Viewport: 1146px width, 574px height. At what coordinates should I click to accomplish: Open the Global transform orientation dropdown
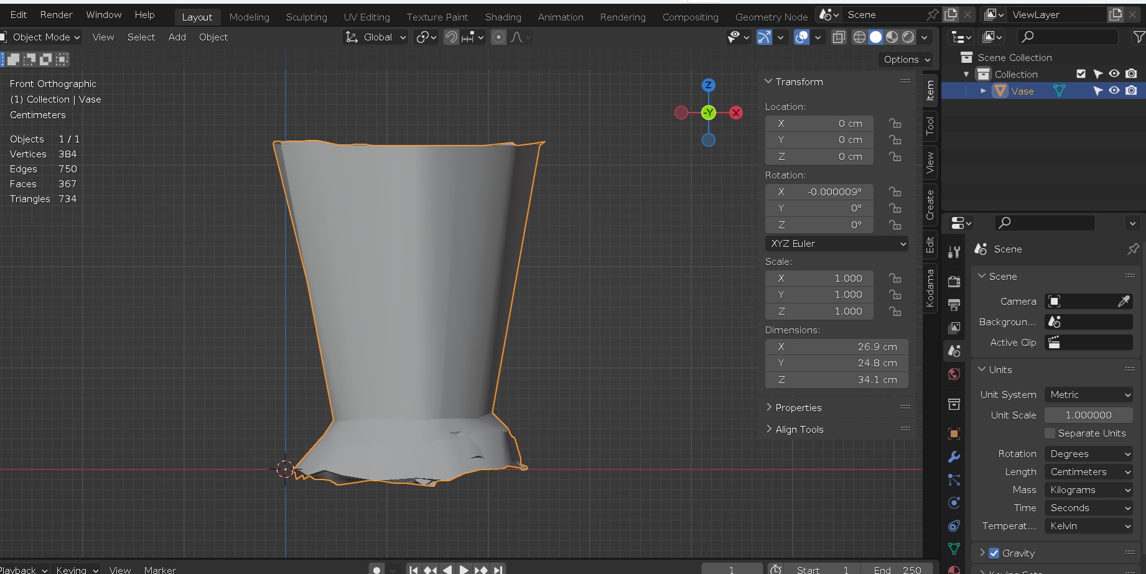[376, 37]
